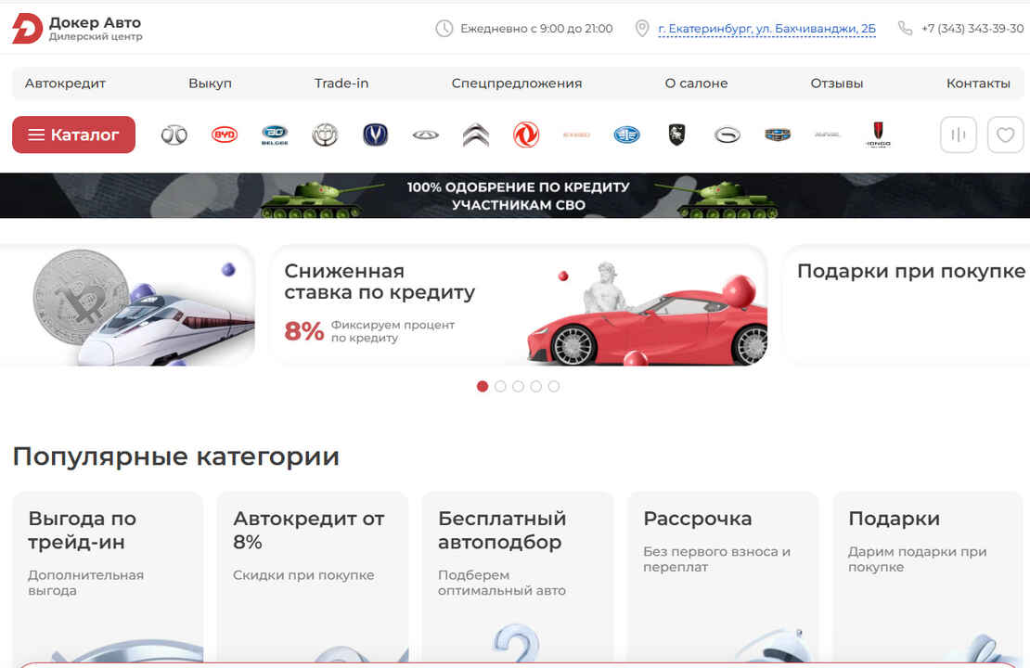
Task: Open the Chery brand page
Action: [425, 135]
